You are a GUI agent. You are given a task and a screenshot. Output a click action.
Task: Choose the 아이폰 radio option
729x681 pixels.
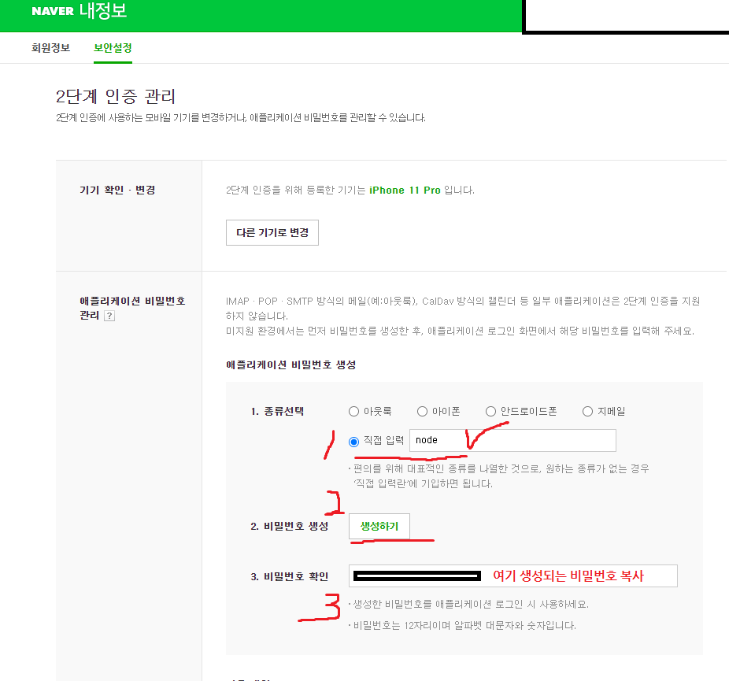(x=422, y=412)
